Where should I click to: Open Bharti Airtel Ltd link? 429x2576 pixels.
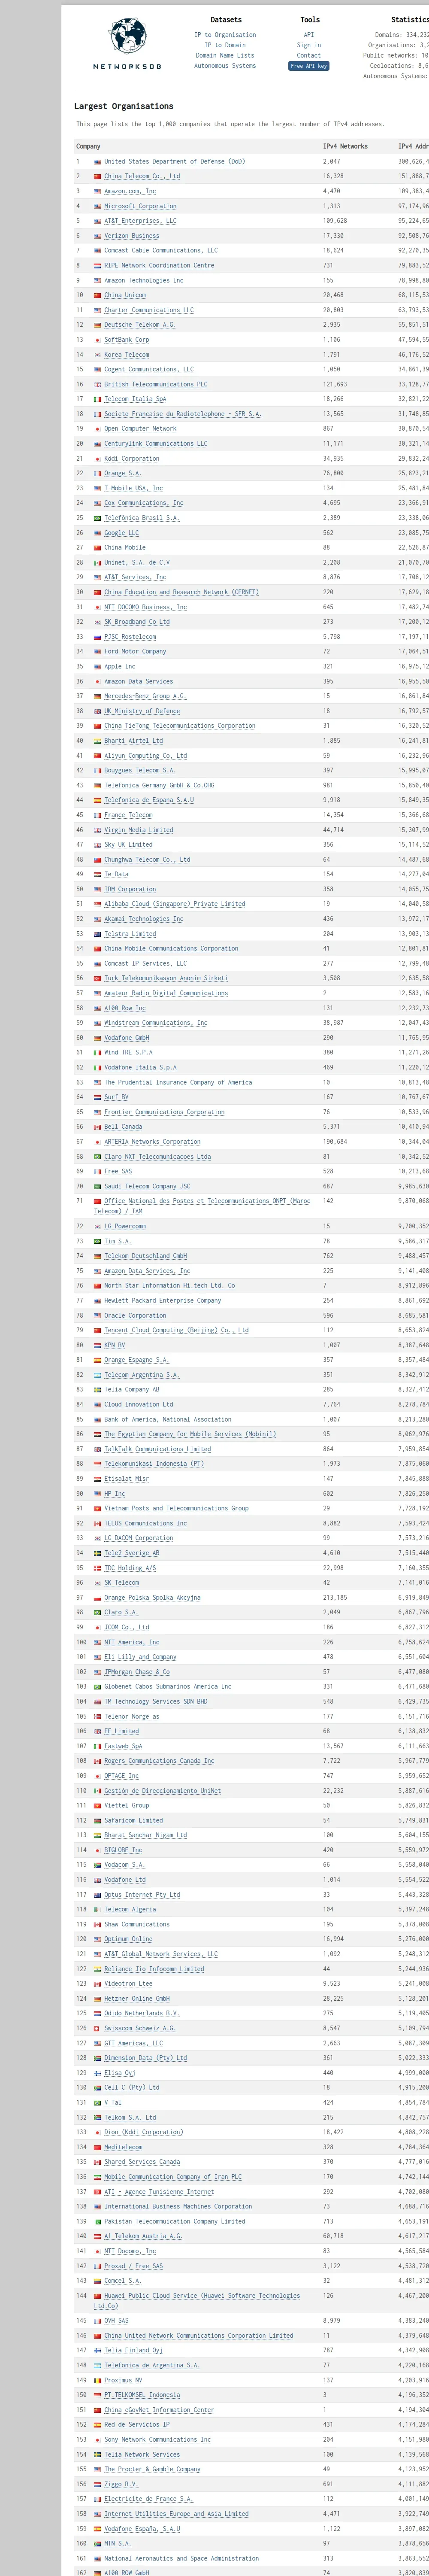[x=134, y=741]
